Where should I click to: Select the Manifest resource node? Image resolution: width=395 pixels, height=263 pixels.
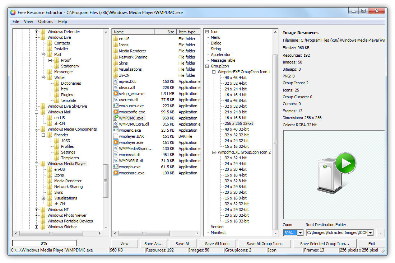tap(218, 233)
